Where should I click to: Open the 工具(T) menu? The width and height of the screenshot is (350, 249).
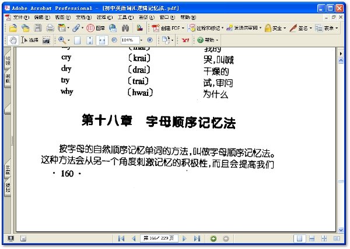125,17
